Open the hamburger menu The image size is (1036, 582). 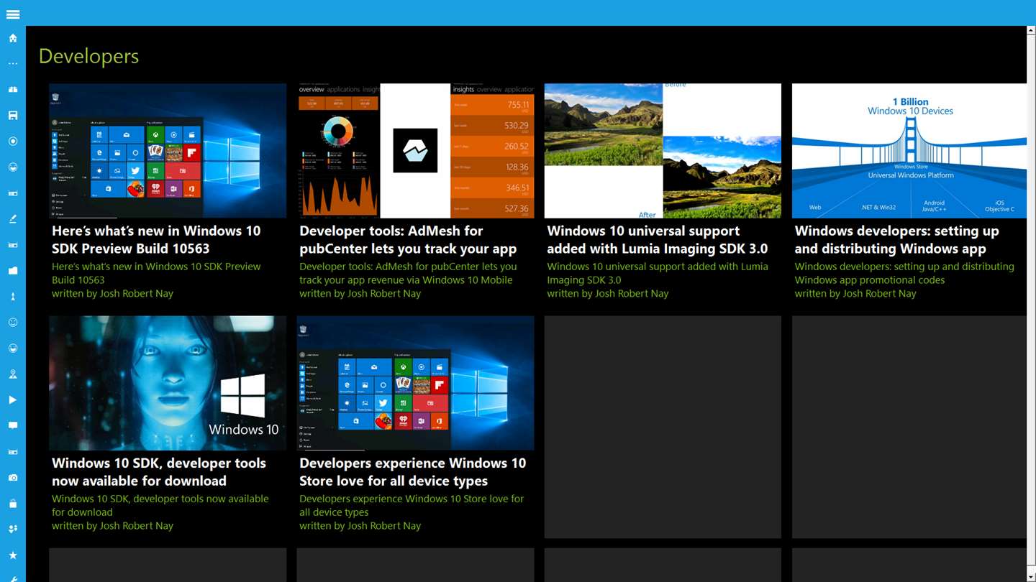pyautogui.click(x=13, y=14)
